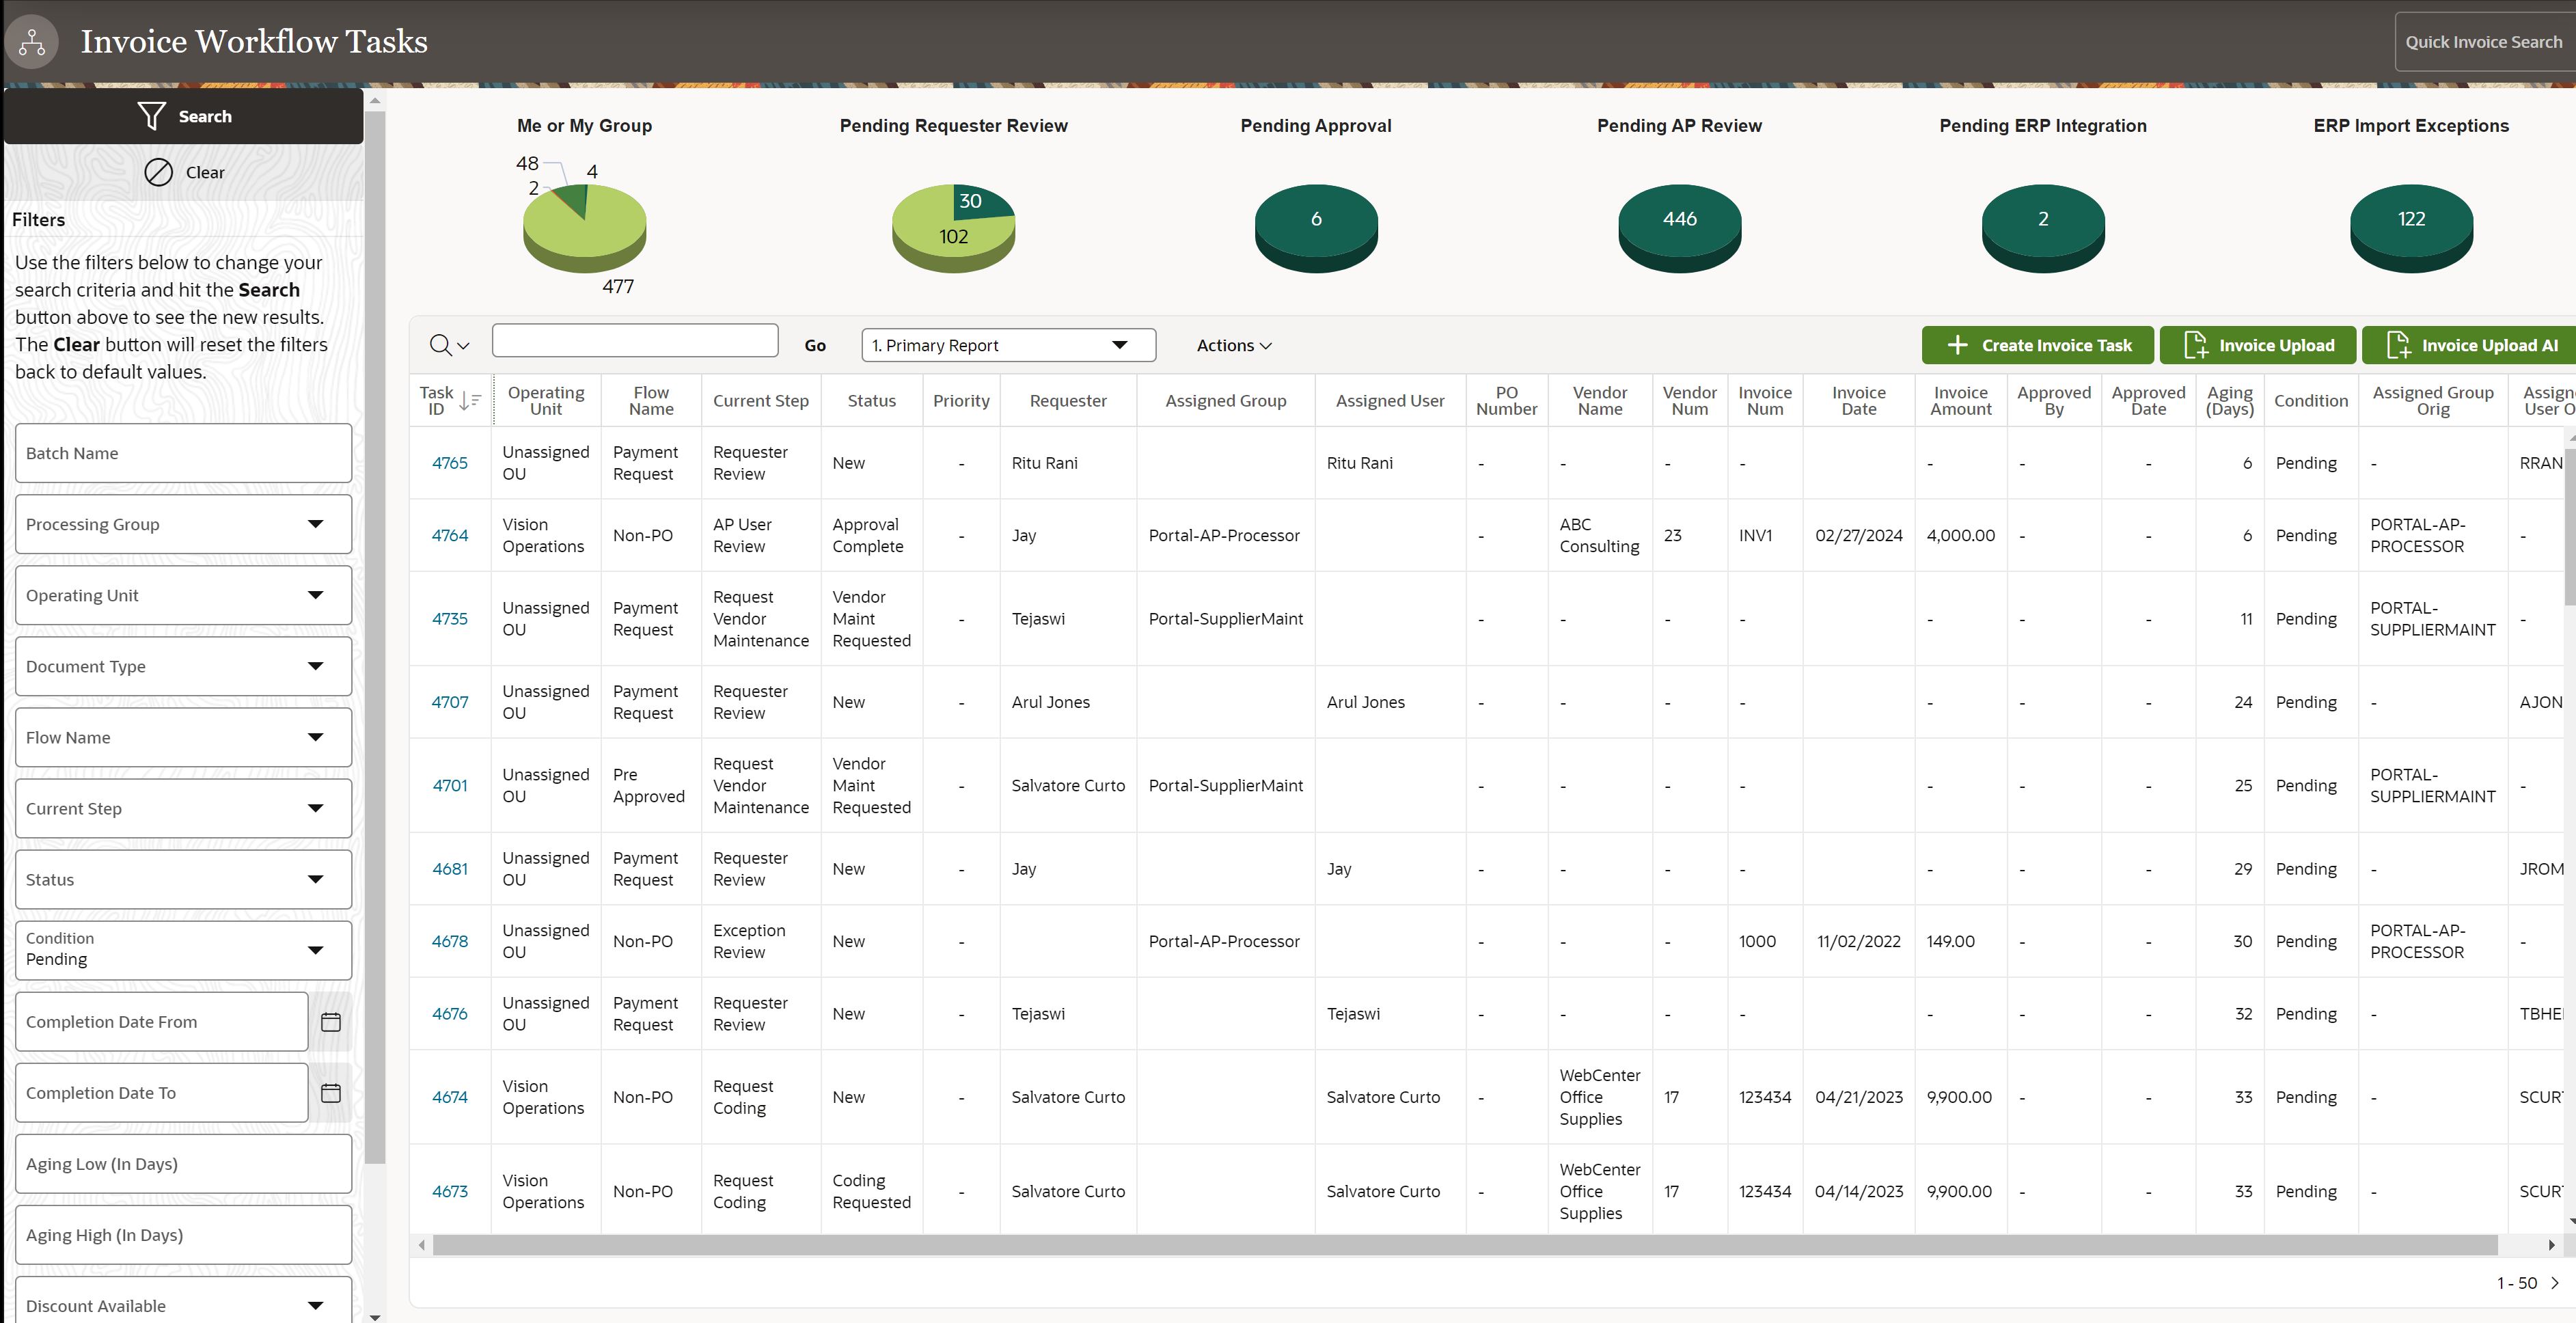Click the Aging (Days) column header
Screen dimensions: 2576x1323
pos(2229,401)
